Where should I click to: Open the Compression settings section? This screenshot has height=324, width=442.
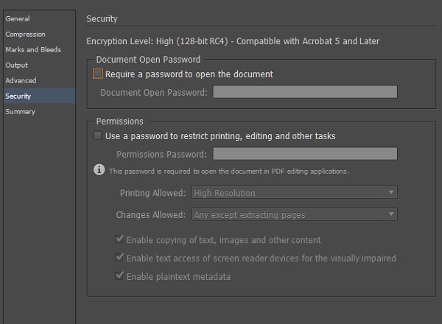click(25, 34)
